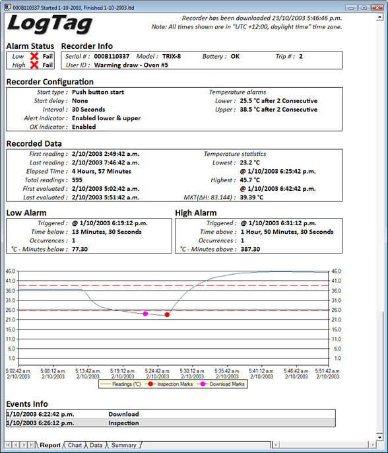The width and height of the screenshot is (388, 453).
Task: Click lower alarm 25.5 °C value
Action: (278, 101)
